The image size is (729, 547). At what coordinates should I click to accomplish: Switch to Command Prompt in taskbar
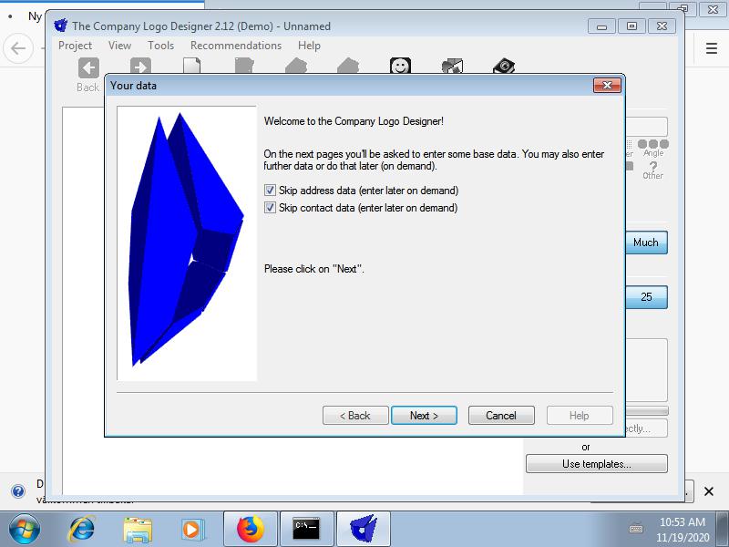point(307,530)
